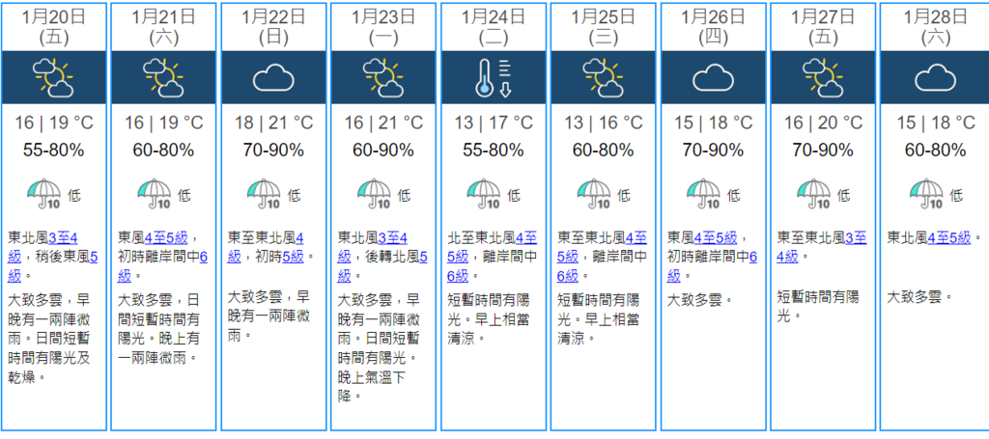Select the 1月26日 (四) date header
Image resolution: width=989 pixels, height=439 pixels.
(x=714, y=27)
